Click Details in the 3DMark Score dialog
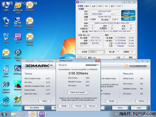156x117 pixels. [64, 106]
